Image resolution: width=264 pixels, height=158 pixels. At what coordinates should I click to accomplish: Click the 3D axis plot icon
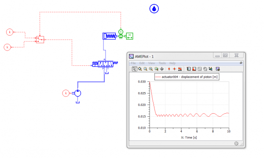click(x=210, y=69)
